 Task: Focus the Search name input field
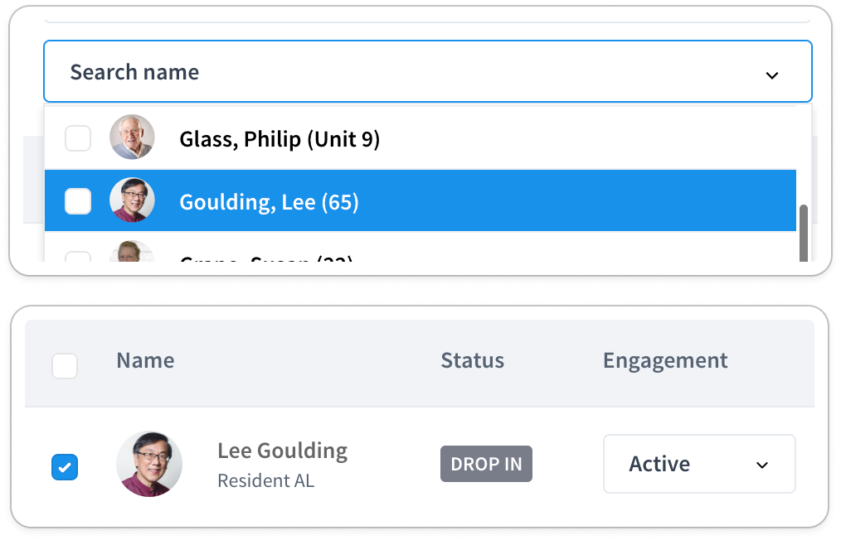coord(427,71)
